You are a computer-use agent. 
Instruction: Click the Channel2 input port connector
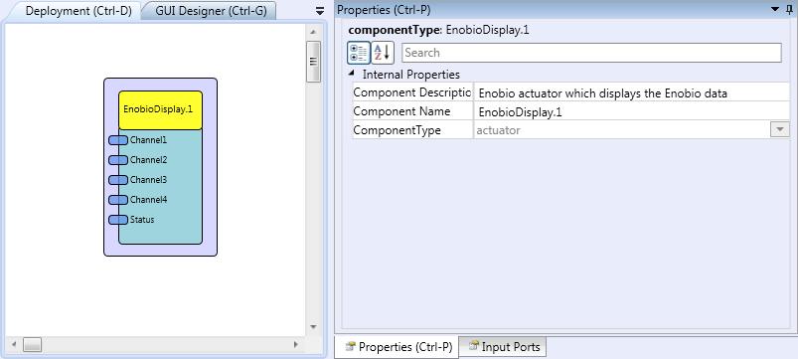pyautogui.click(x=118, y=160)
